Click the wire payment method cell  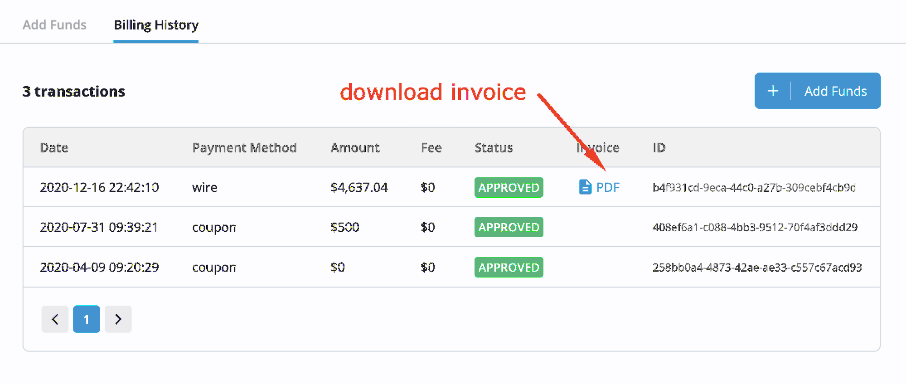204,187
